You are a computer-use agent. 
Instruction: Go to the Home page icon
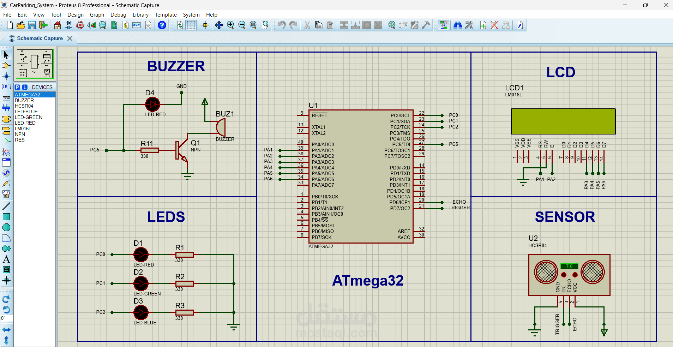point(58,25)
